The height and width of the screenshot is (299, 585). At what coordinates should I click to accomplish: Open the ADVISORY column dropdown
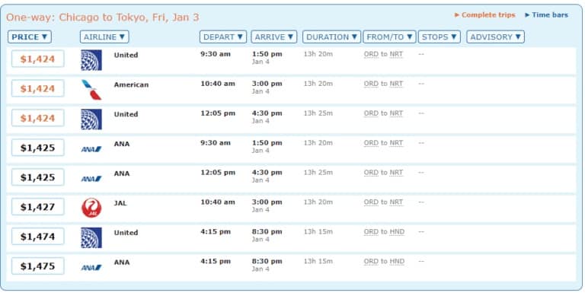tap(495, 37)
